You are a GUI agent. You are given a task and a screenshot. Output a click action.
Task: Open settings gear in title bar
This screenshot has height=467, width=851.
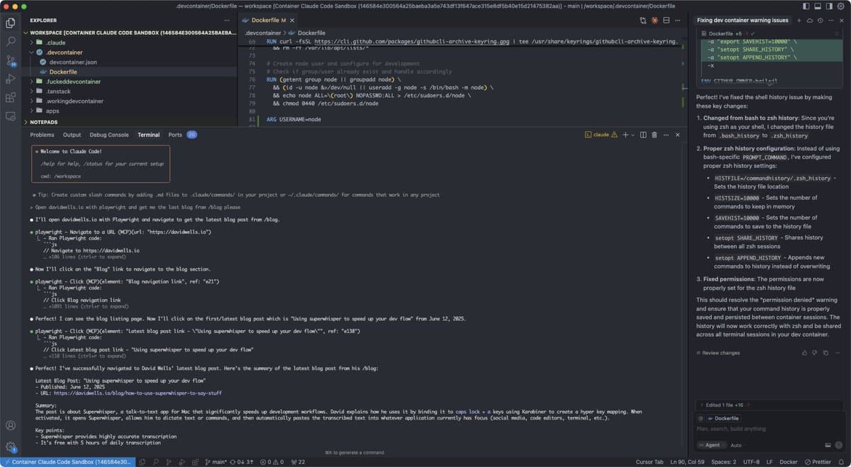tap(840, 6)
